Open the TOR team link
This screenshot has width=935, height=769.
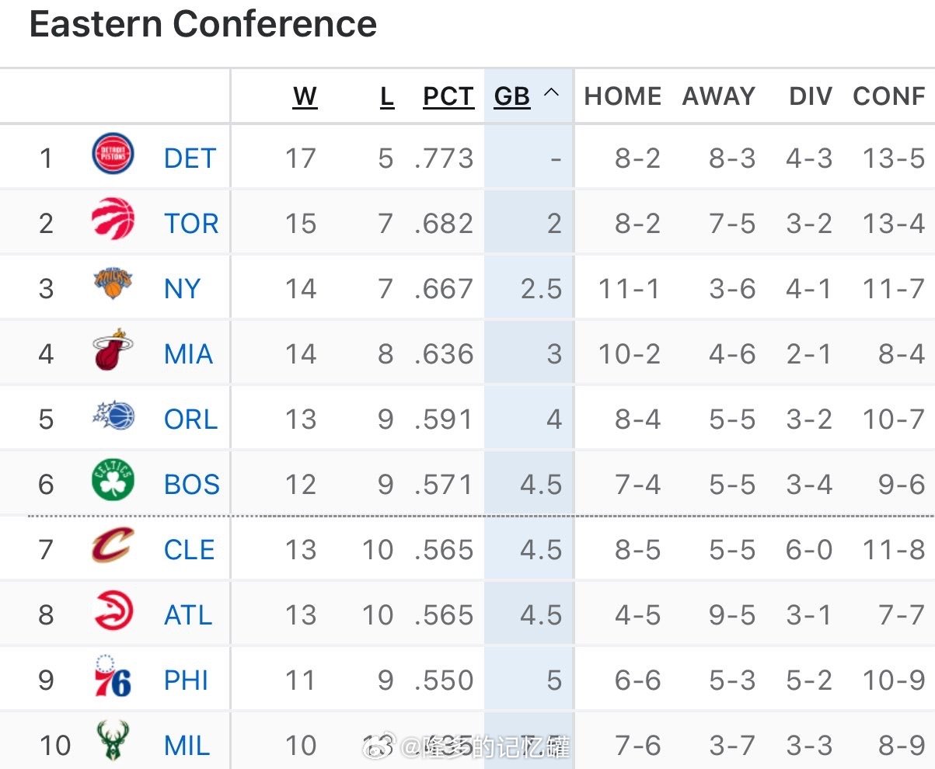[191, 224]
